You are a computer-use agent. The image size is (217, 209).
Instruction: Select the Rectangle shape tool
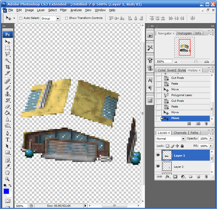(x=7, y=153)
